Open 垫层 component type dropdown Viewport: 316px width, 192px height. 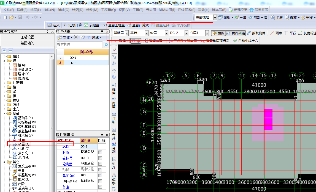click(x=166, y=33)
